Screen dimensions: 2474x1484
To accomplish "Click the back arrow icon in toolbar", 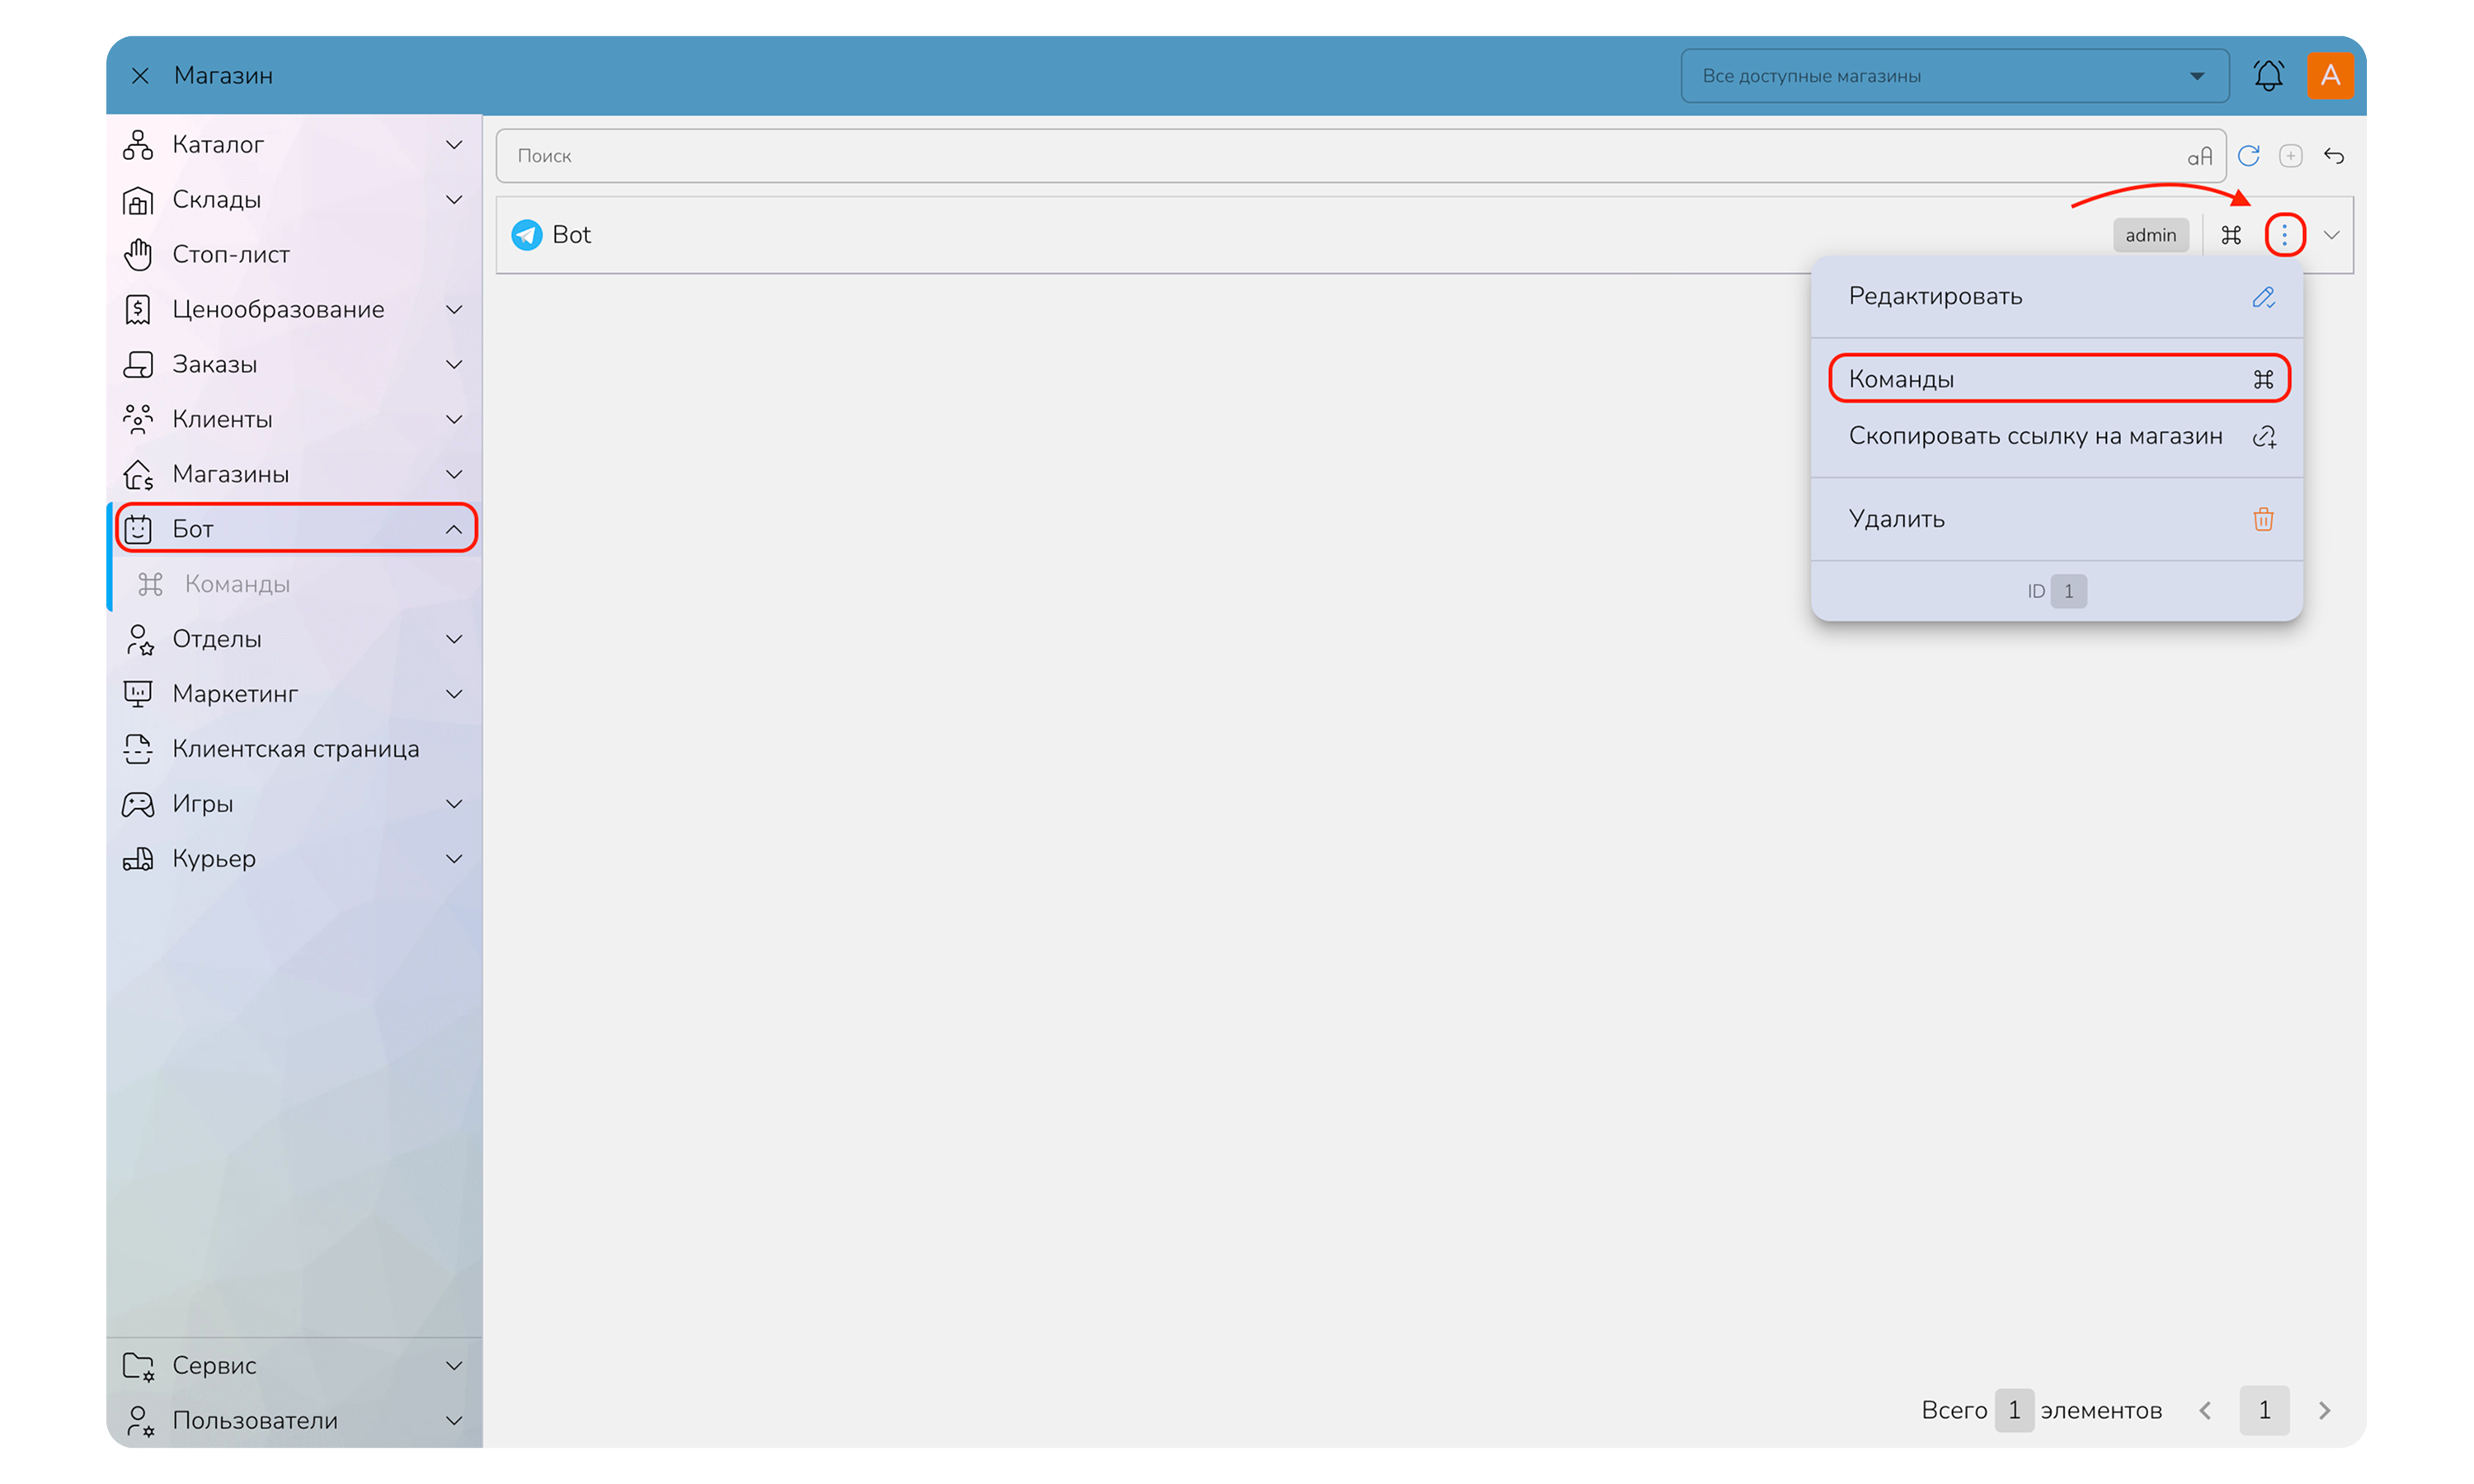I will point(2333,156).
